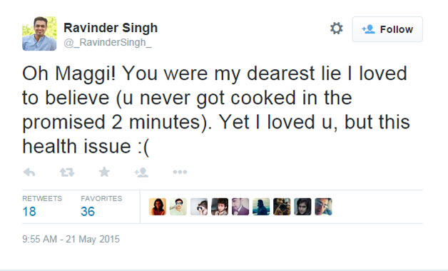Click the Ravinder Singh display name
This screenshot has width=448, height=271.
point(111,28)
